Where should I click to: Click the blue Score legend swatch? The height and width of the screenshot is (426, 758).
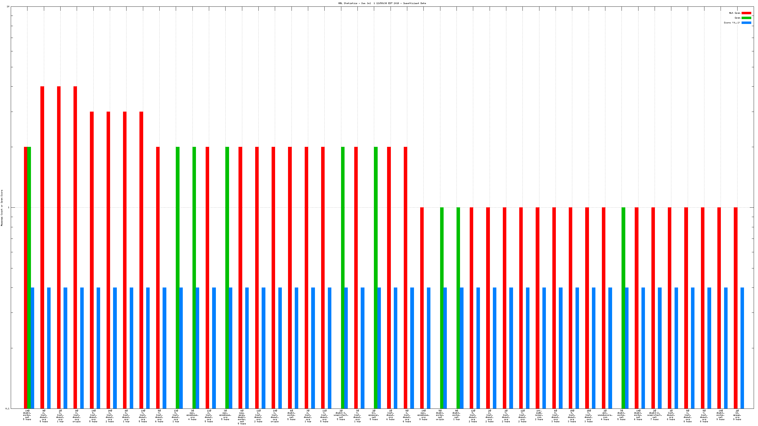point(746,23)
